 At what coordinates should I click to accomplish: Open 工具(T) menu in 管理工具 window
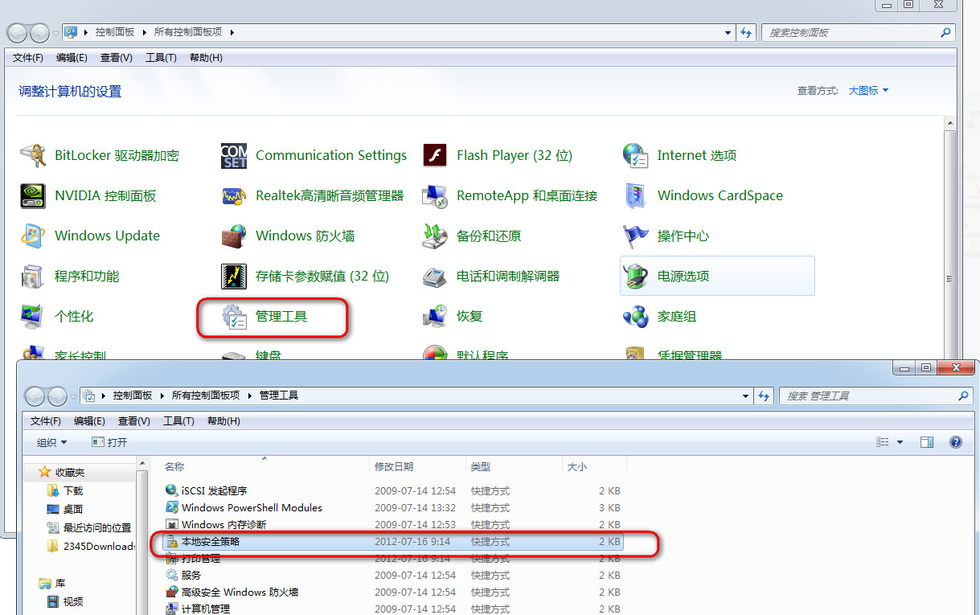(178, 421)
